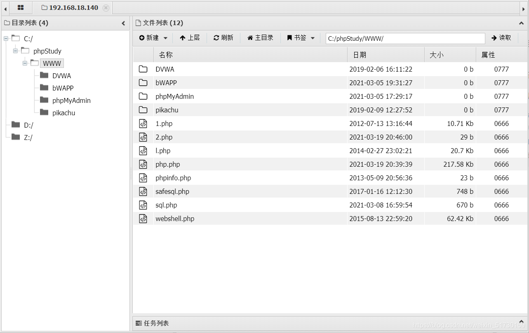Click the phpinfo.php file icon
This screenshot has height=333, width=529.
tap(143, 178)
